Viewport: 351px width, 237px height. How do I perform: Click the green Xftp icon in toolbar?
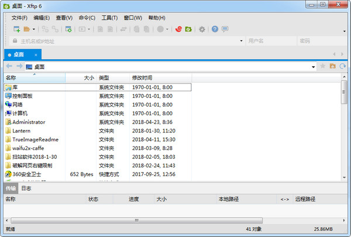click(189, 29)
